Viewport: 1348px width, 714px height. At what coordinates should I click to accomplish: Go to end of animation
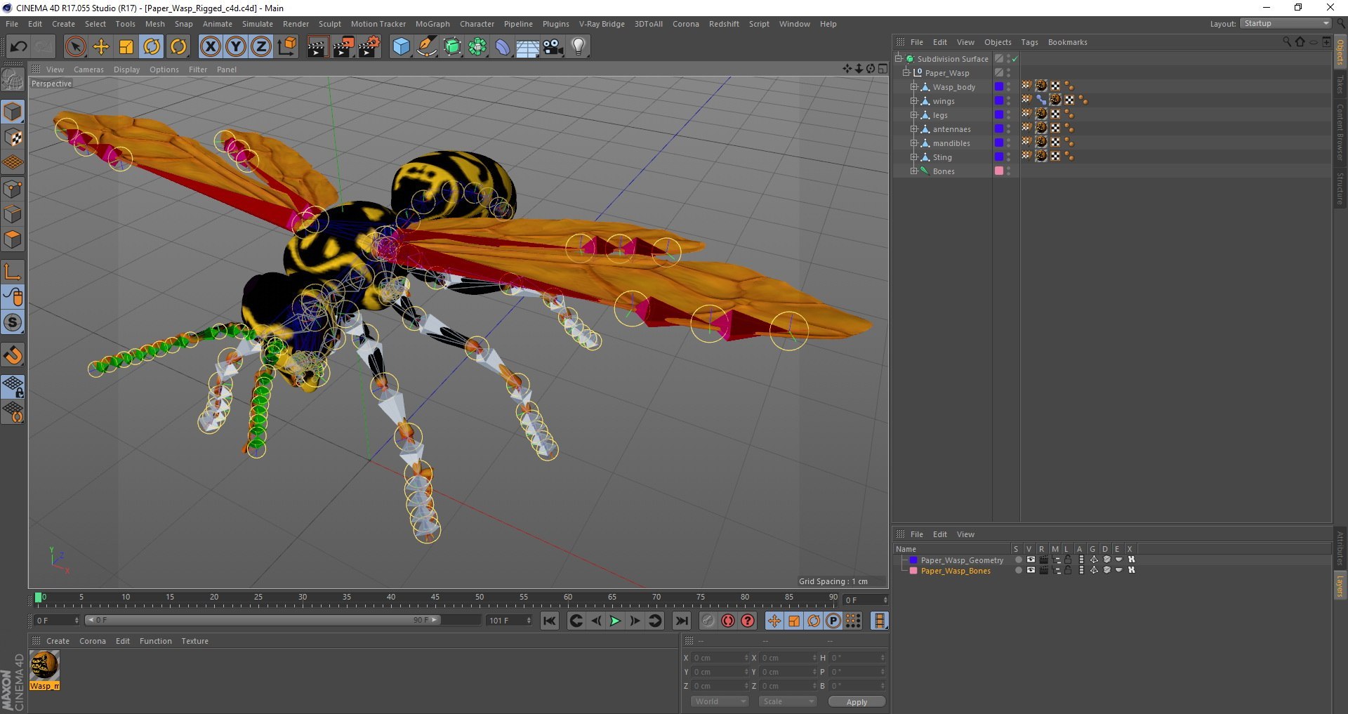point(681,621)
